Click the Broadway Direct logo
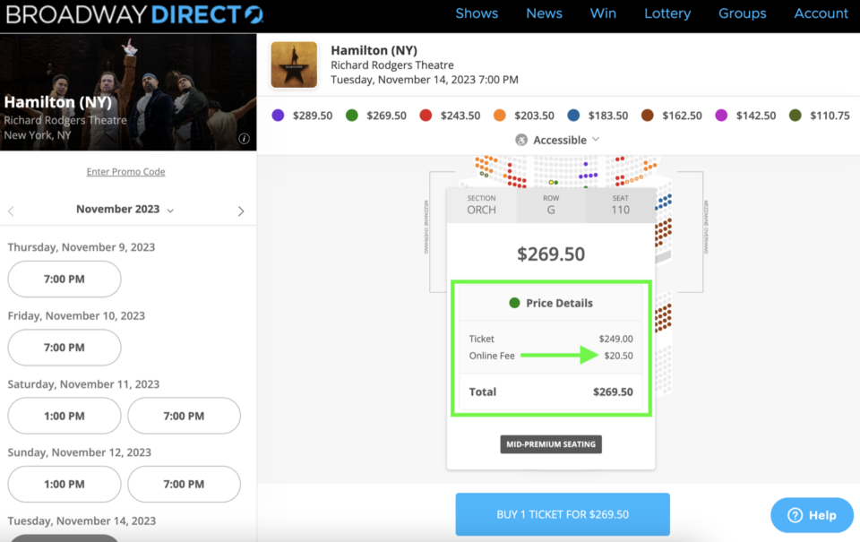The width and height of the screenshot is (860, 542). (x=134, y=14)
